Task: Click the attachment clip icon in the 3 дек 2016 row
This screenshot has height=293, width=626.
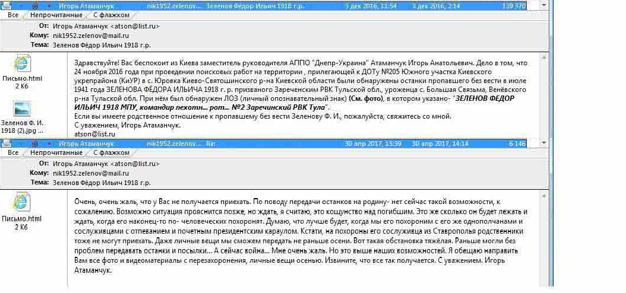Action: 36,5
